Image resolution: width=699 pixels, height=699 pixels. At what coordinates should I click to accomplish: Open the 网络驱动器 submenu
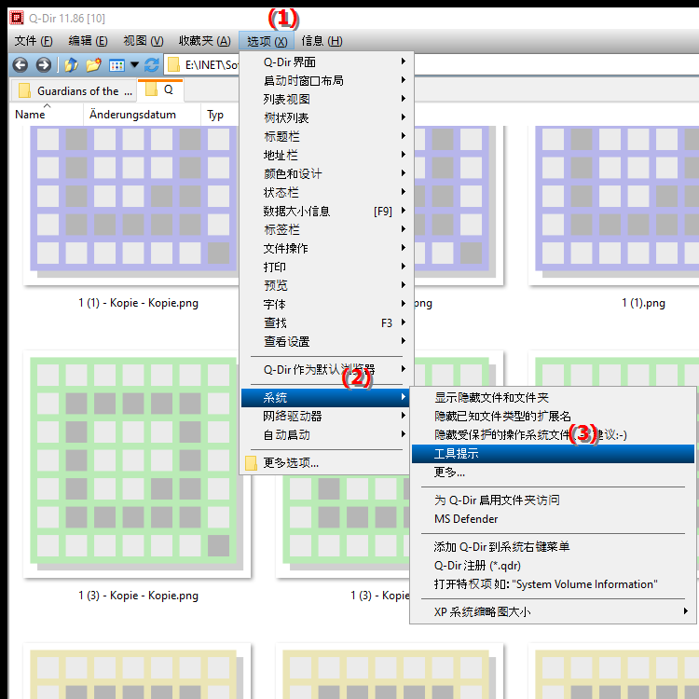[x=327, y=416]
